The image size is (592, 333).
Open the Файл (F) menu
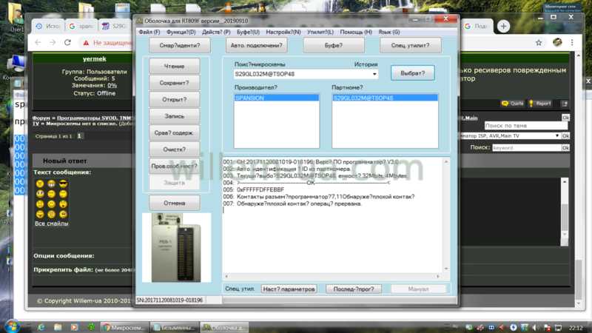(149, 32)
